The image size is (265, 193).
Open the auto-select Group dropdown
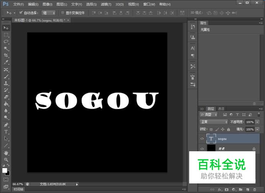(49, 13)
